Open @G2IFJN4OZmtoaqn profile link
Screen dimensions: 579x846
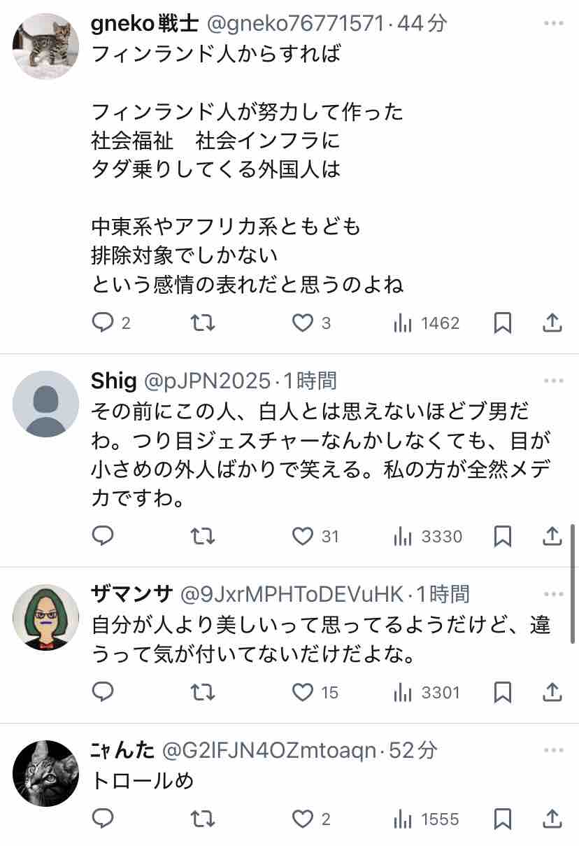click(x=271, y=751)
